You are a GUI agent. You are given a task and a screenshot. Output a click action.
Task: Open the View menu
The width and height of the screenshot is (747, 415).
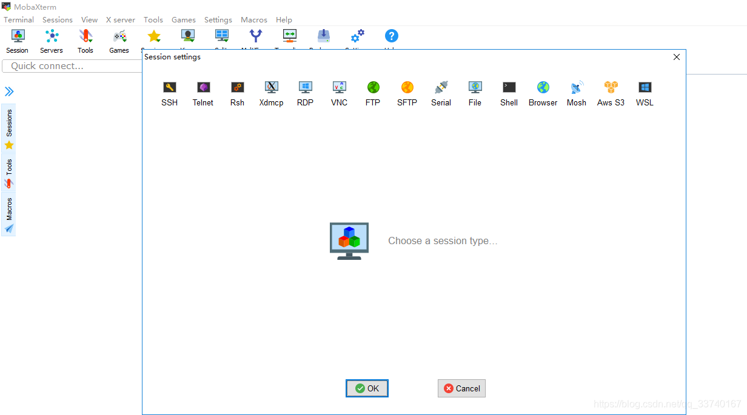click(89, 19)
